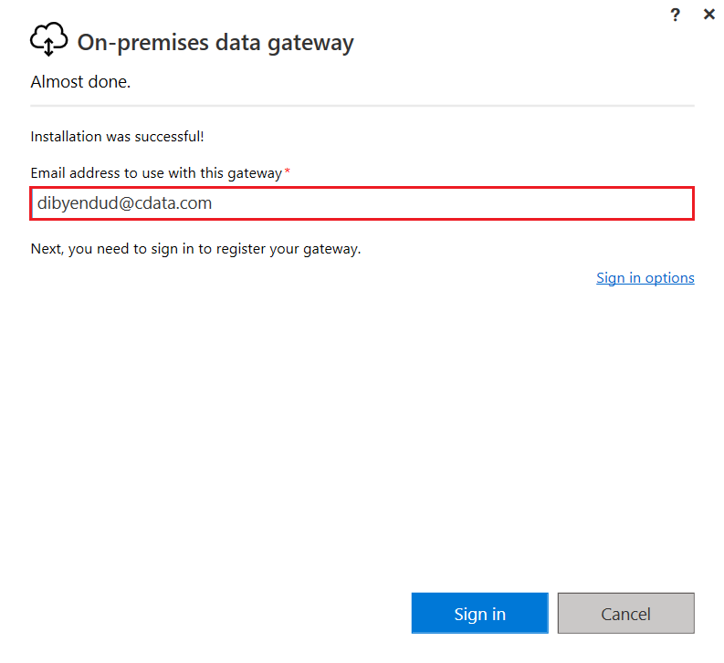Cancel the gateway registration
This screenshot has height=663, width=724.
[625, 614]
